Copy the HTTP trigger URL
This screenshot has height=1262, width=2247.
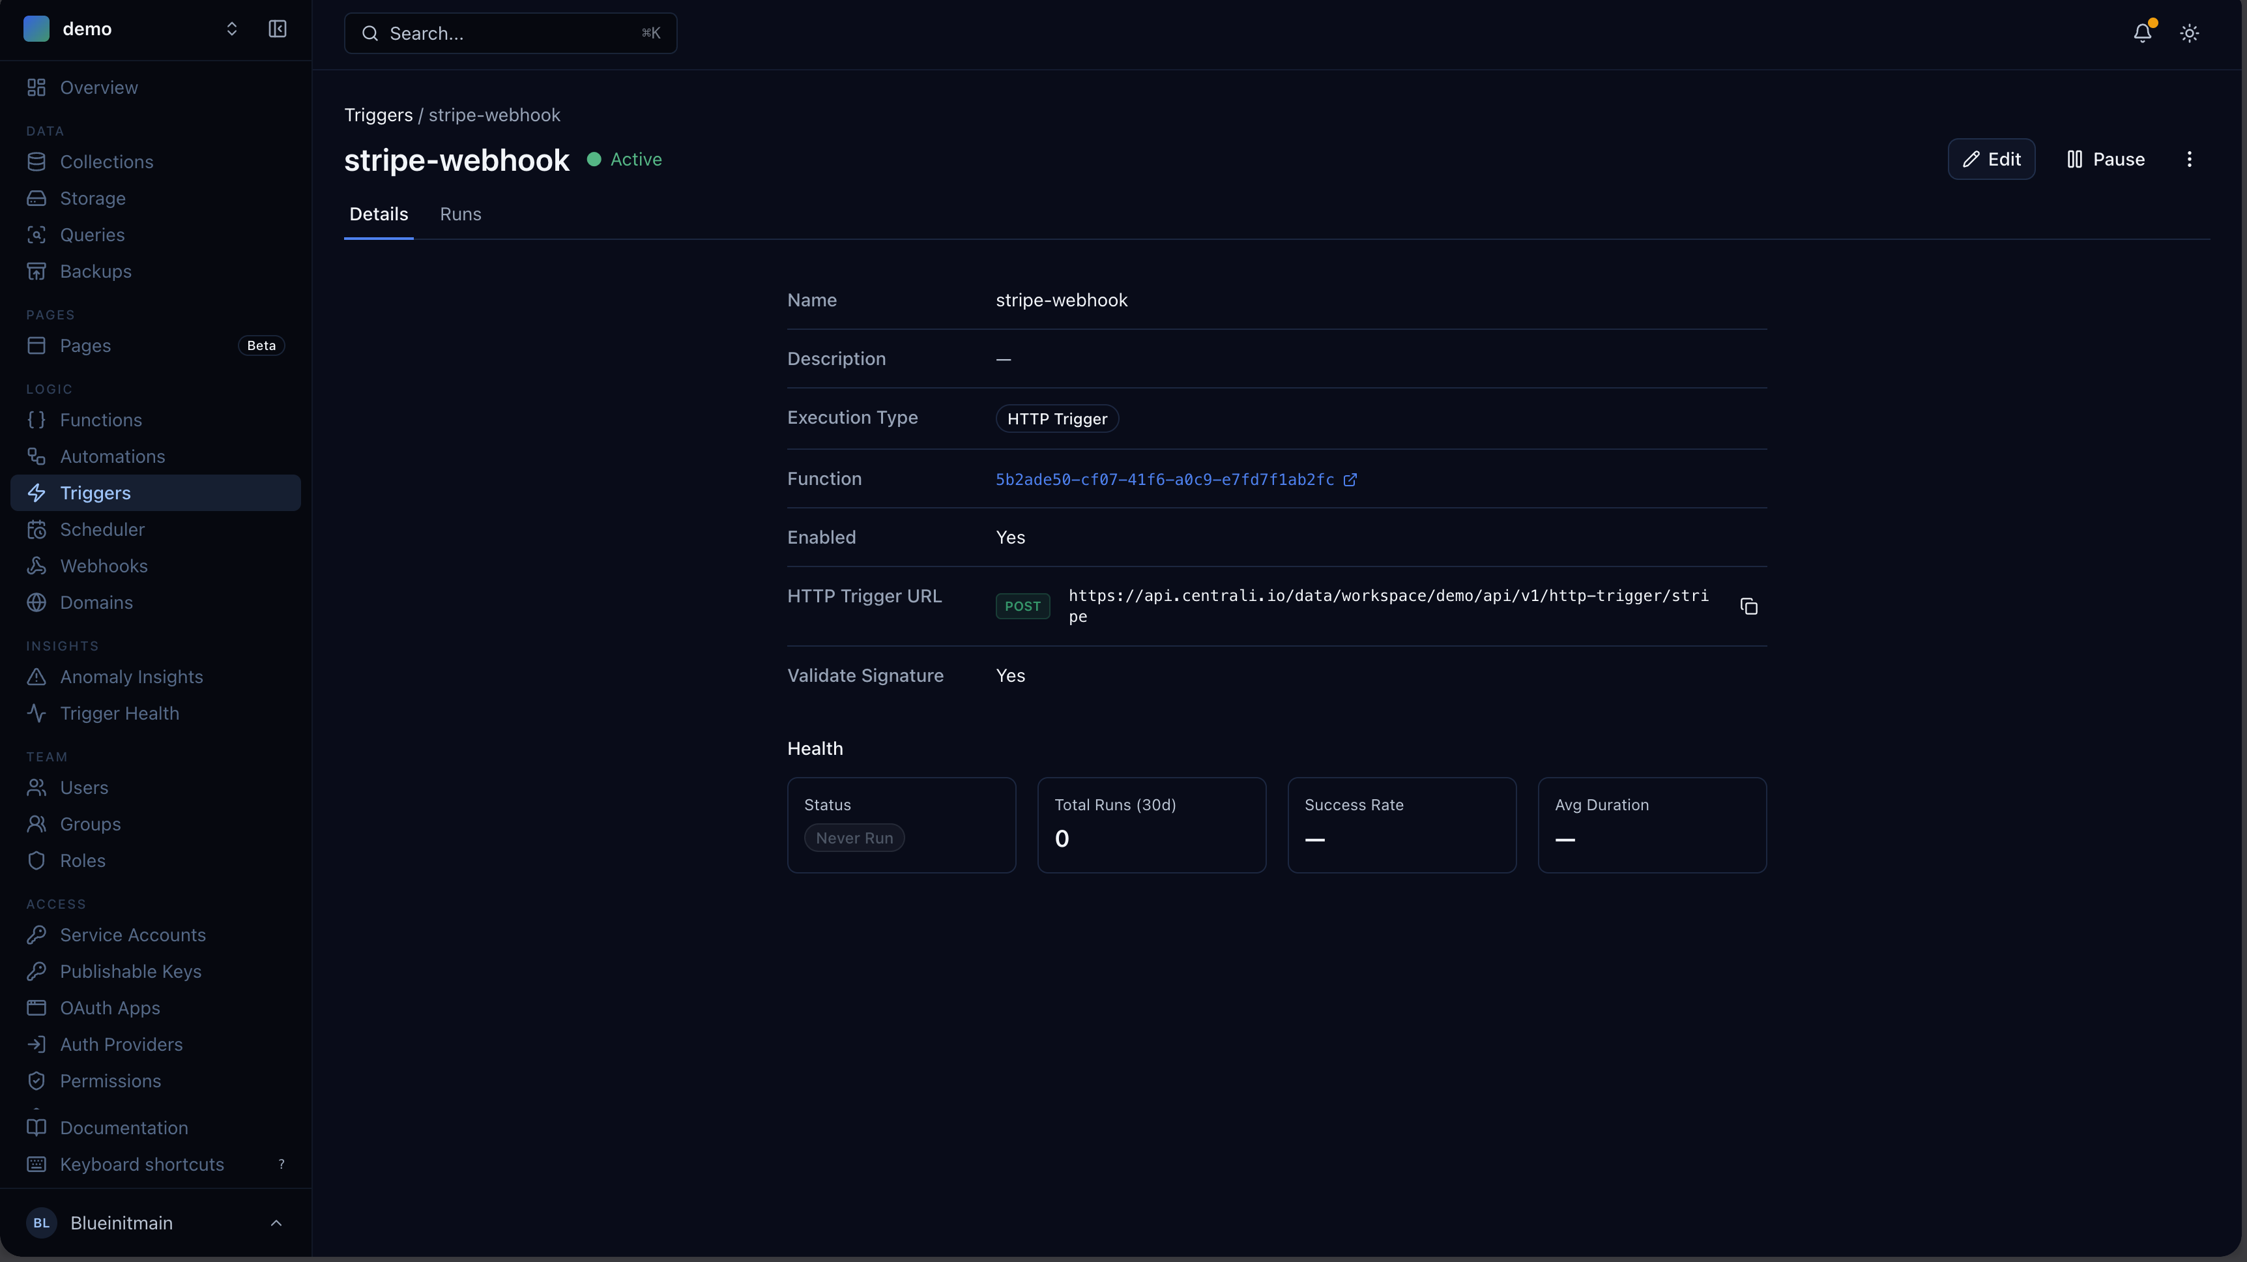click(1748, 607)
